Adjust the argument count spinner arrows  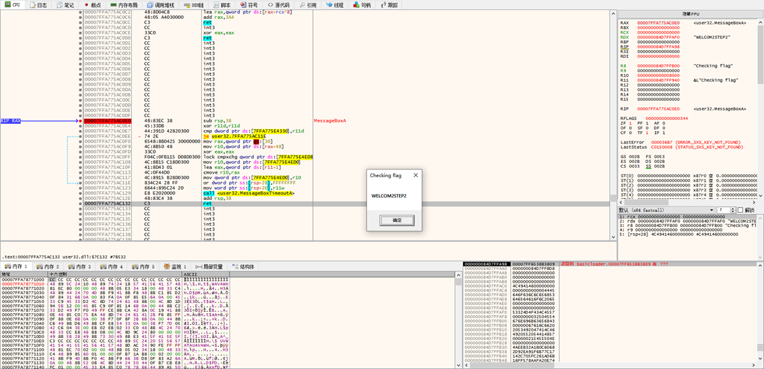click(x=732, y=210)
